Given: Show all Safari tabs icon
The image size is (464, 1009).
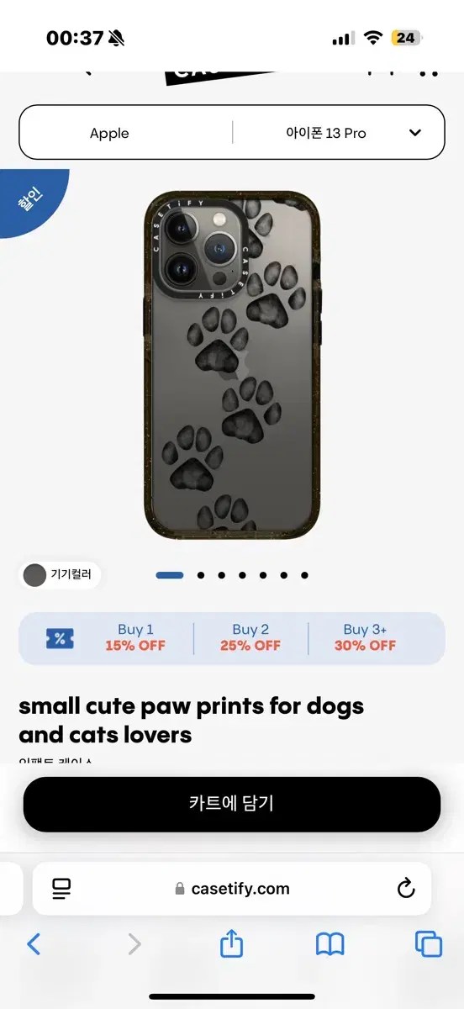Looking at the screenshot, I should (x=429, y=944).
